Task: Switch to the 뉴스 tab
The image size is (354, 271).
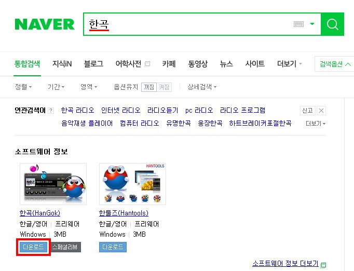Action: point(226,64)
